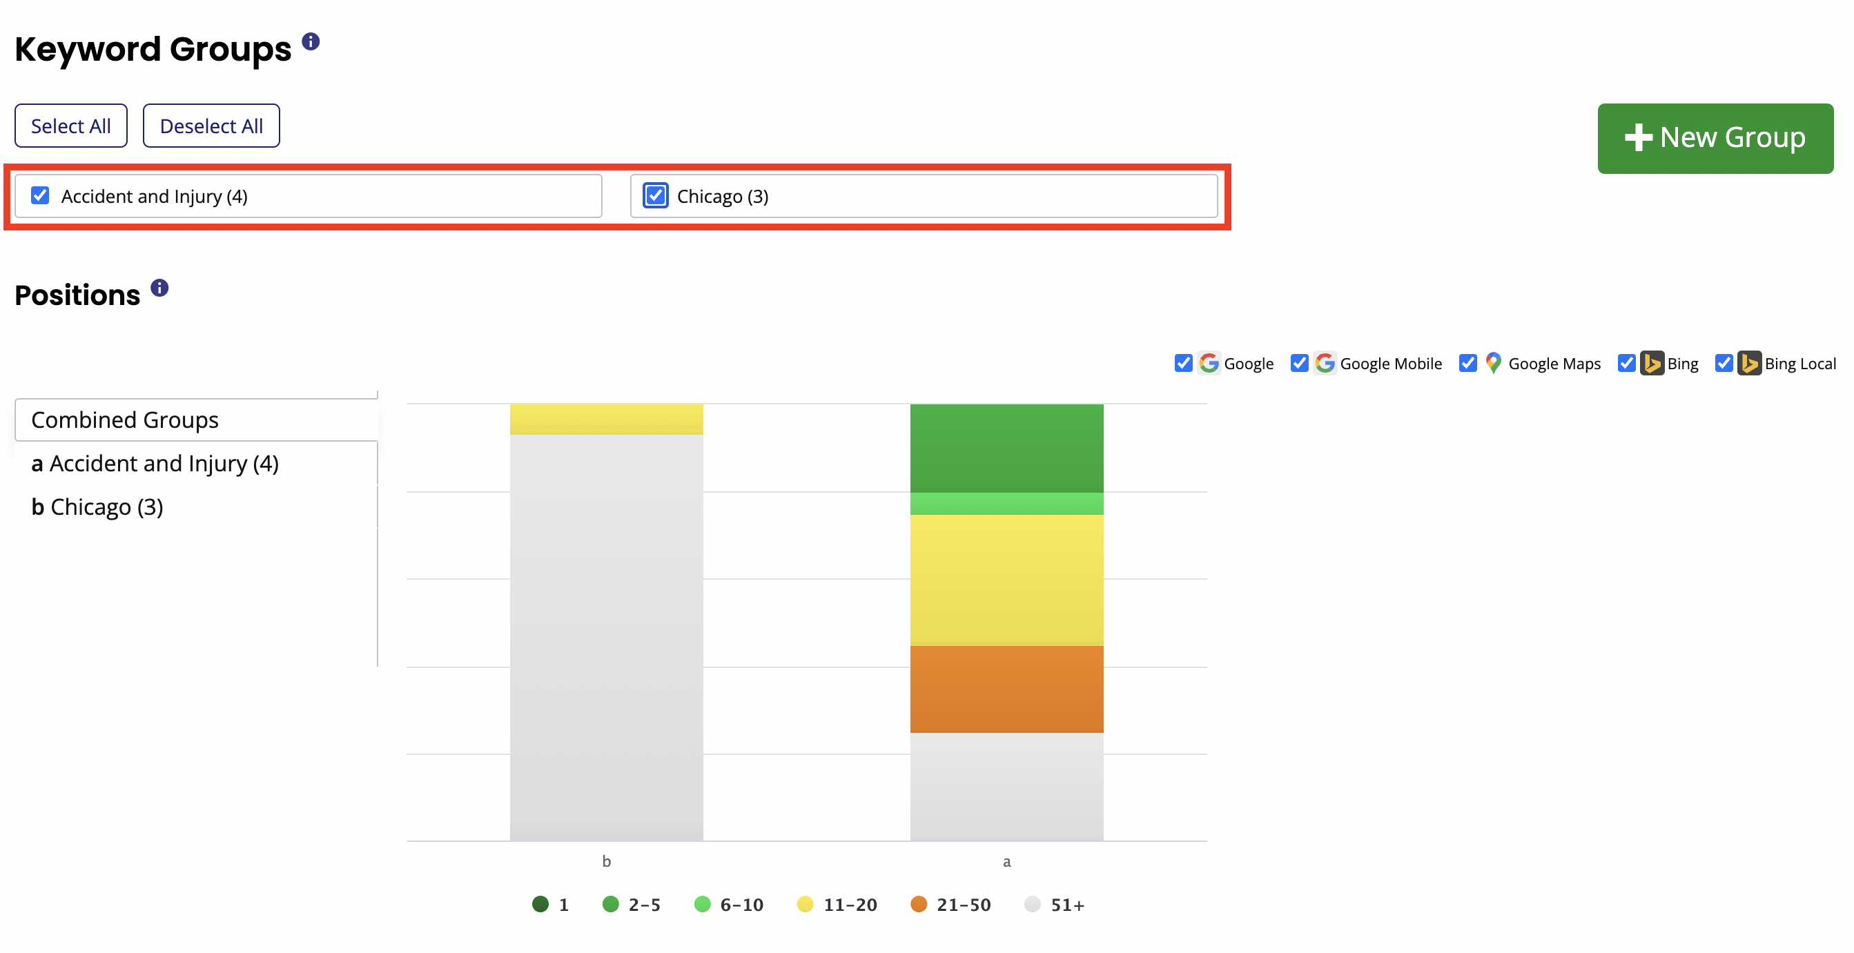Toggle the orange 21-50 legend dot

coord(918,904)
